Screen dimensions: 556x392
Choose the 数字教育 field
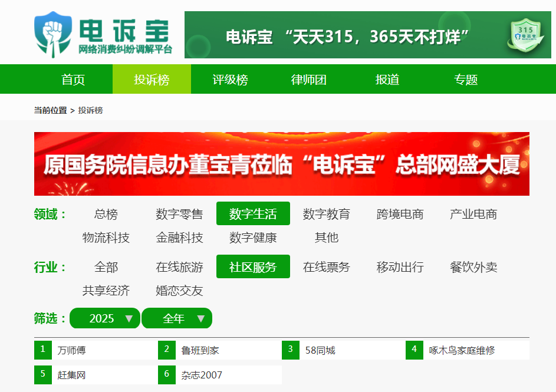(327, 214)
